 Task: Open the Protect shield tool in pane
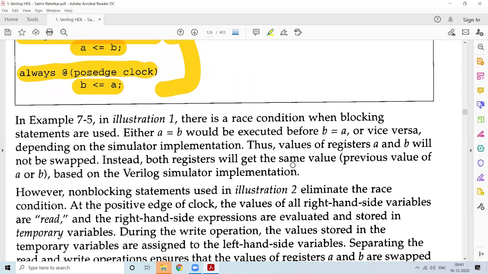(481, 163)
